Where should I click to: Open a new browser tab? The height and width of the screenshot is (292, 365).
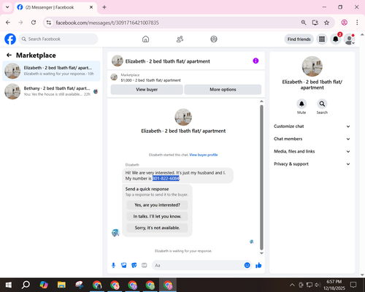coord(104,7)
